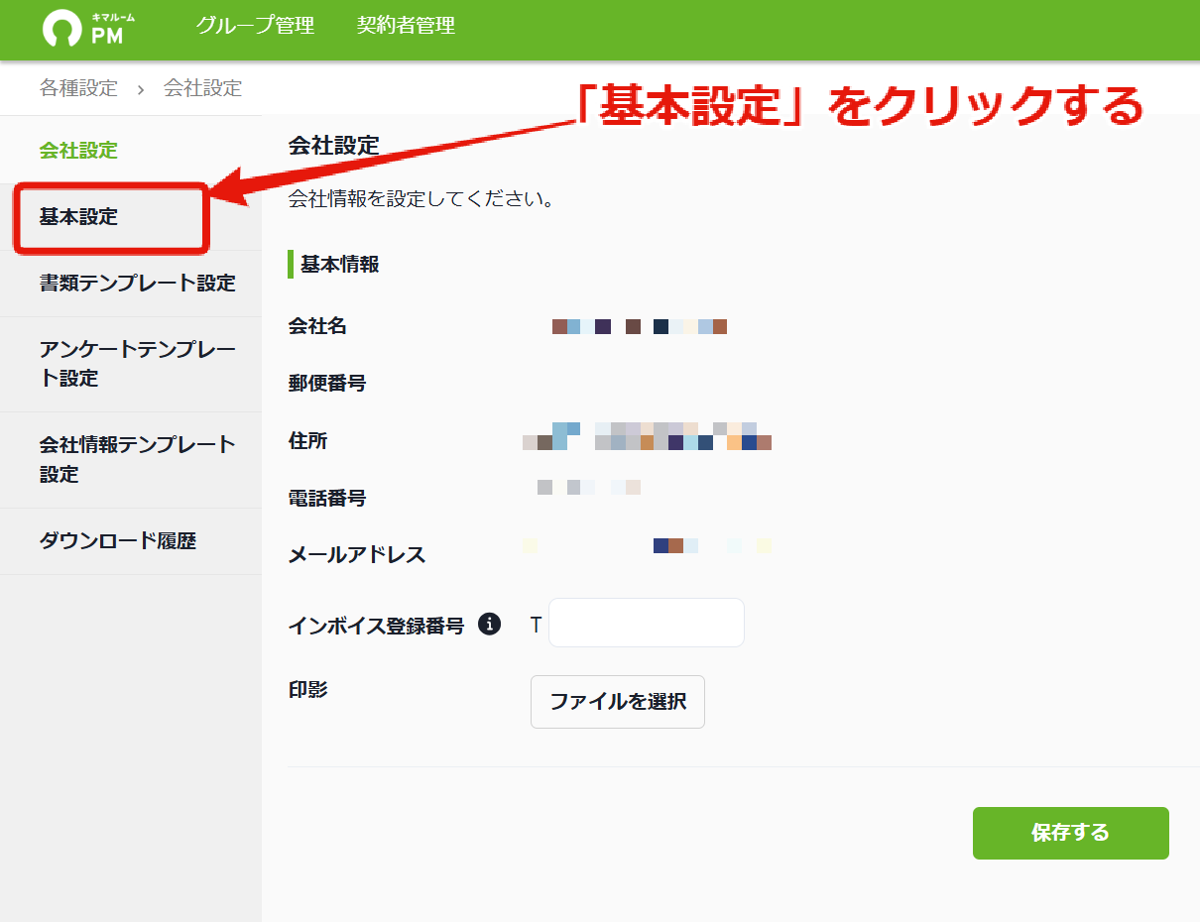Click the キマルーム PM logo

(89, 28)
